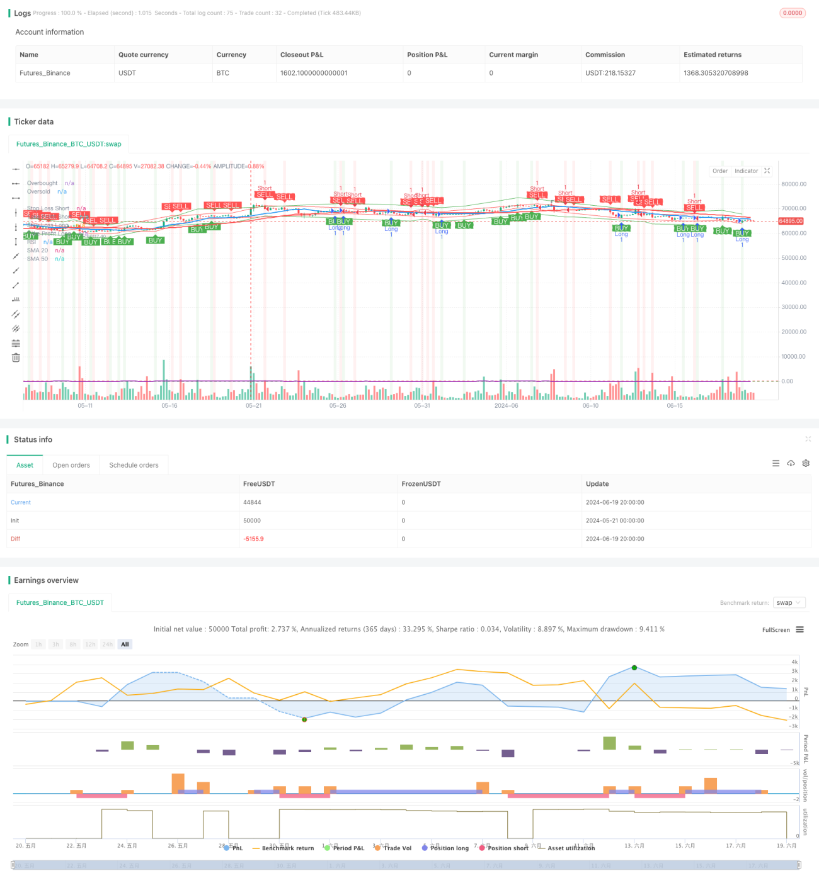Click the collapse icon beside Status info header
The width and height of the screenshot is (819, 883).
coord(808,439)
